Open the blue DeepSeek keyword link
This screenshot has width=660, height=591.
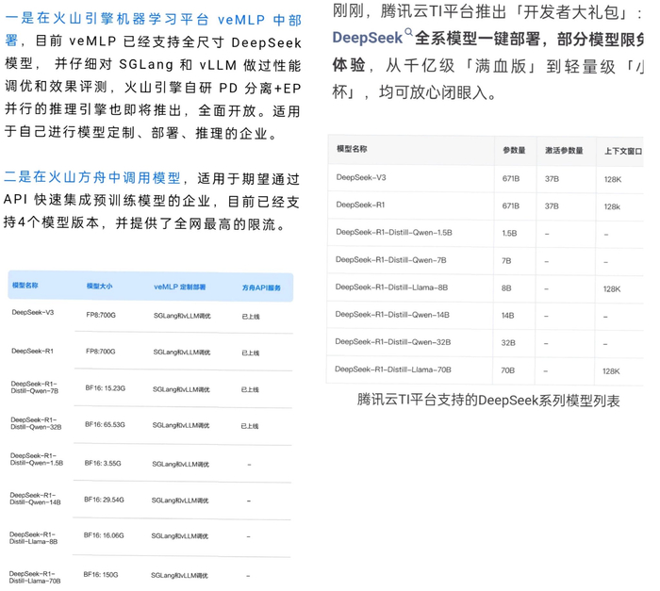[x=368, y=38]
